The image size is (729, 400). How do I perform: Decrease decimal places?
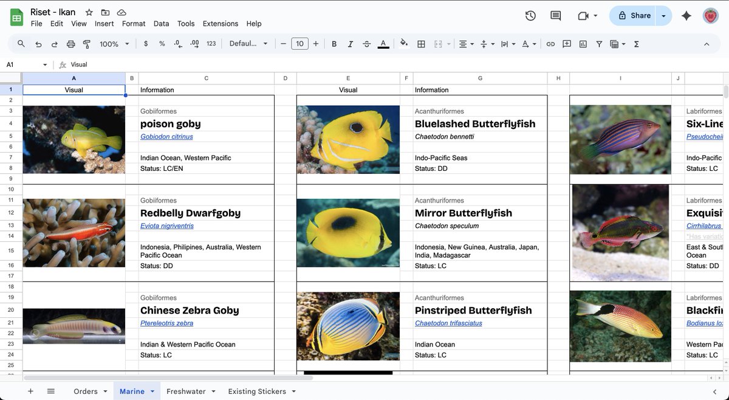(x=178, y=44)
